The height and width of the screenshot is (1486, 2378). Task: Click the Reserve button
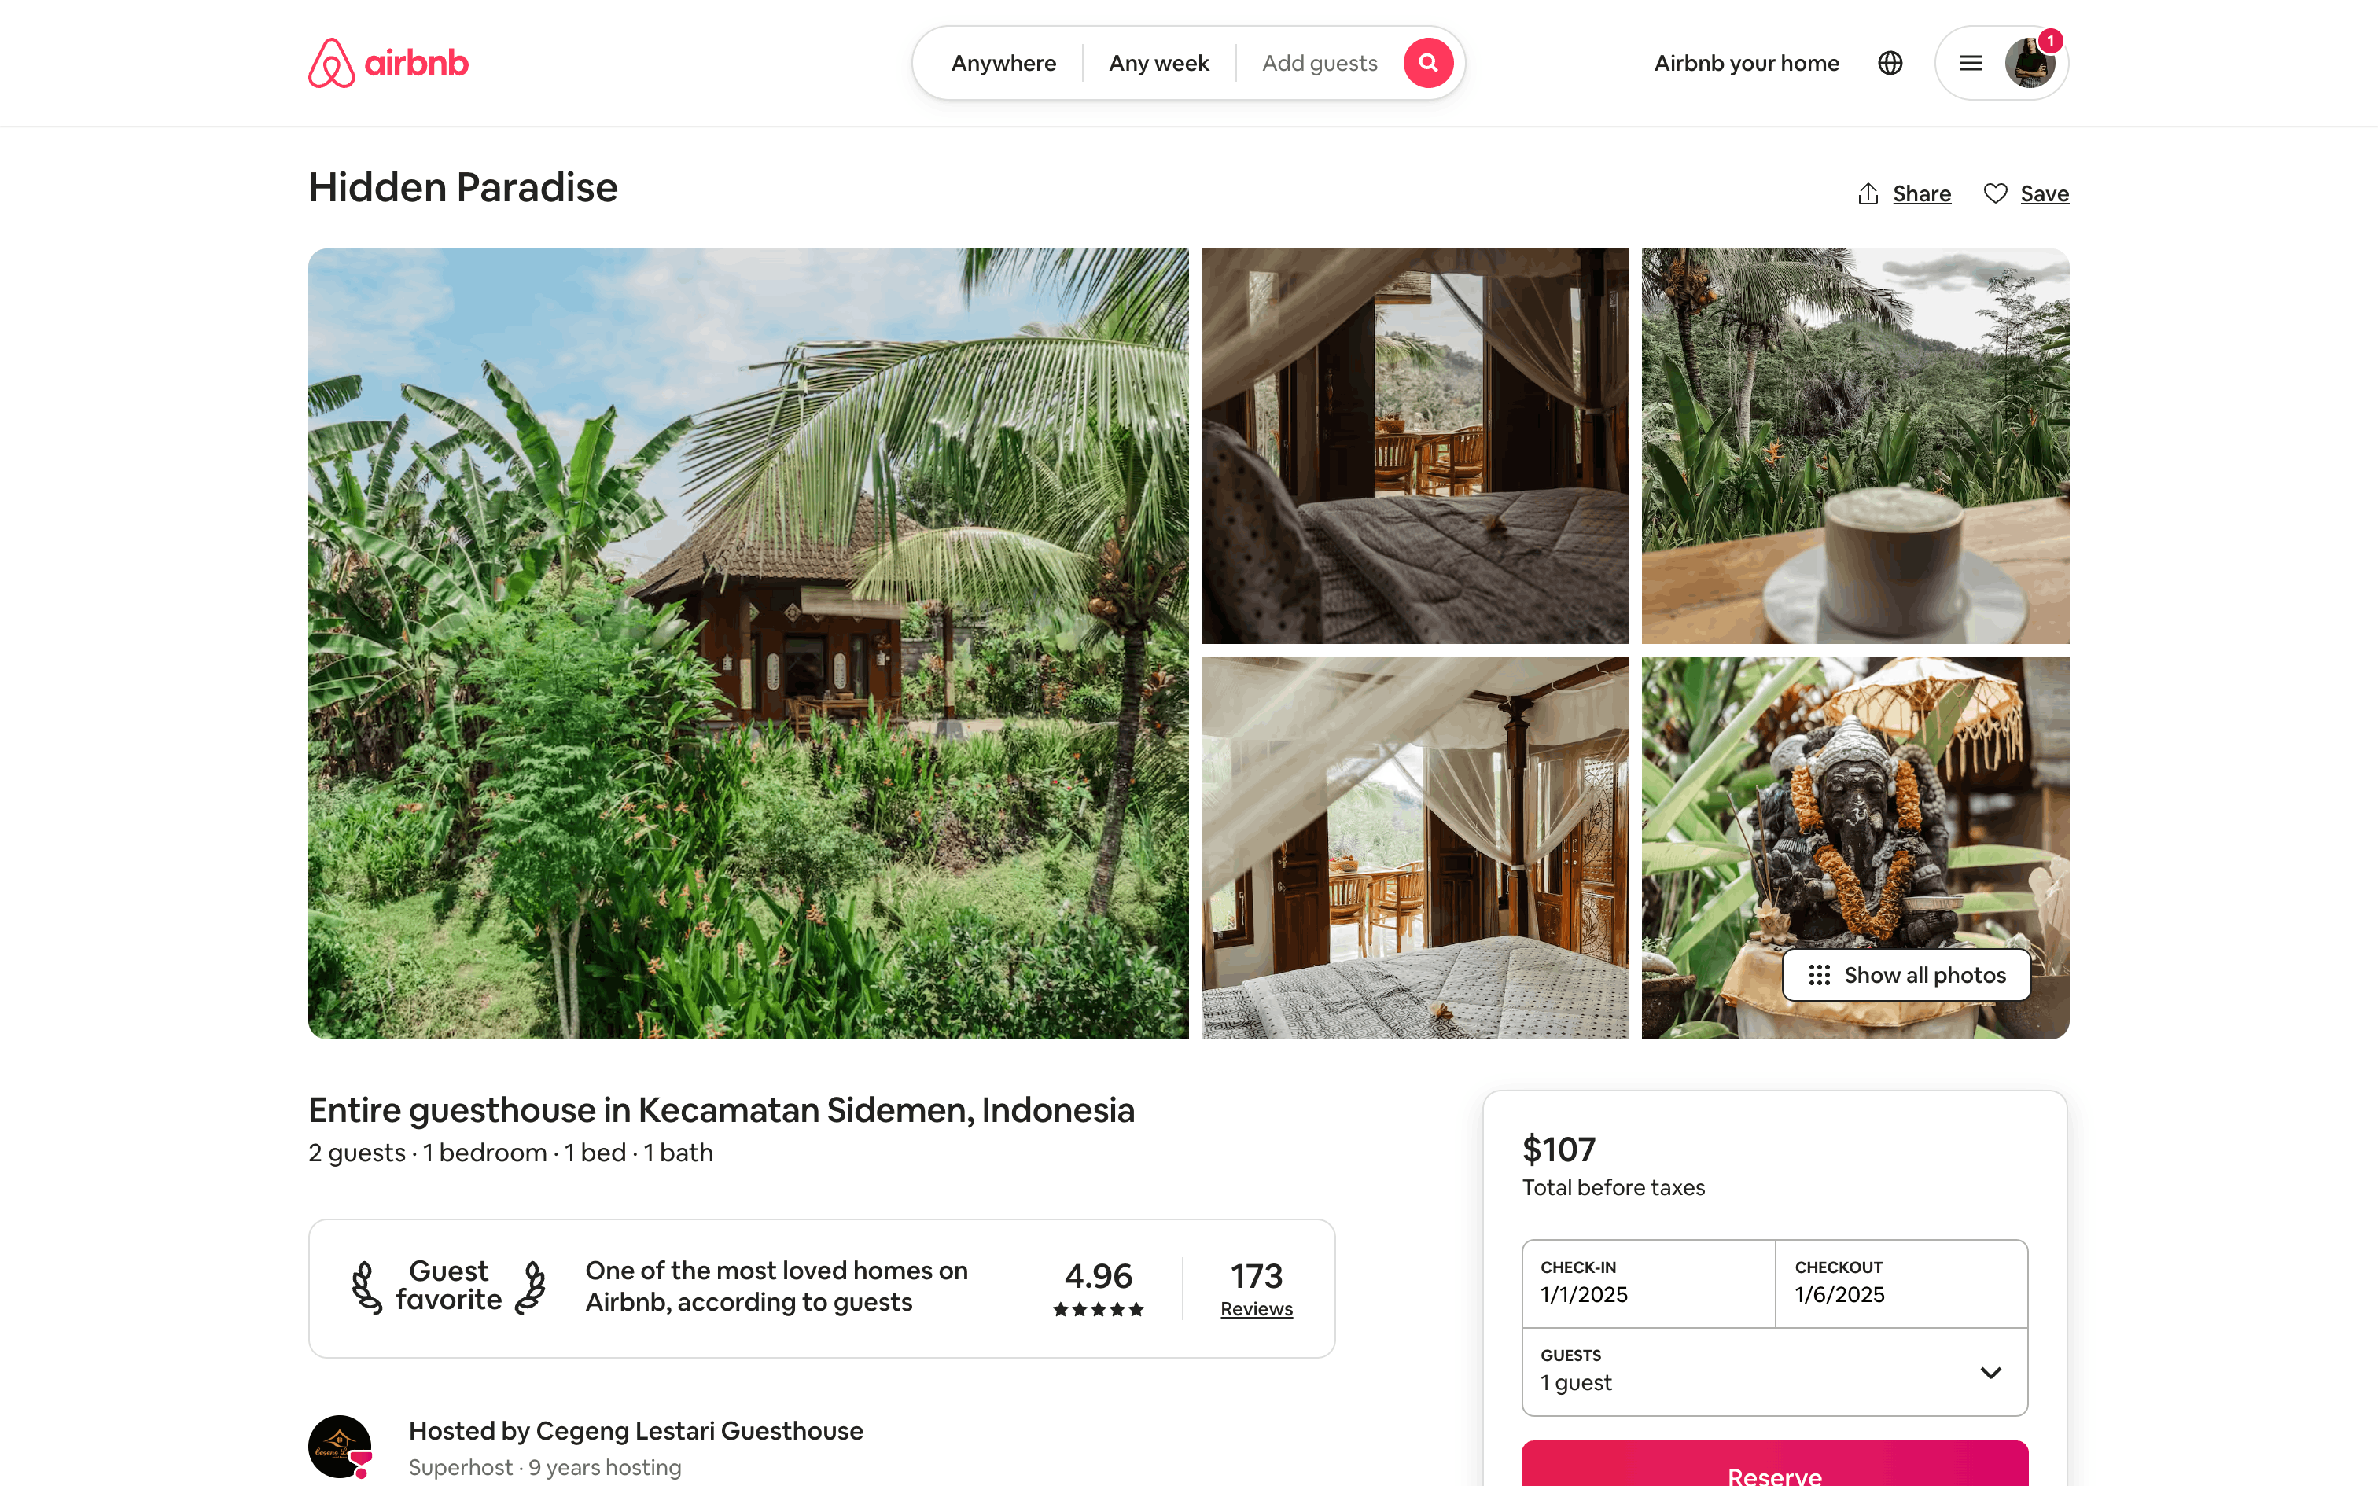[x=1775, y=1464]
